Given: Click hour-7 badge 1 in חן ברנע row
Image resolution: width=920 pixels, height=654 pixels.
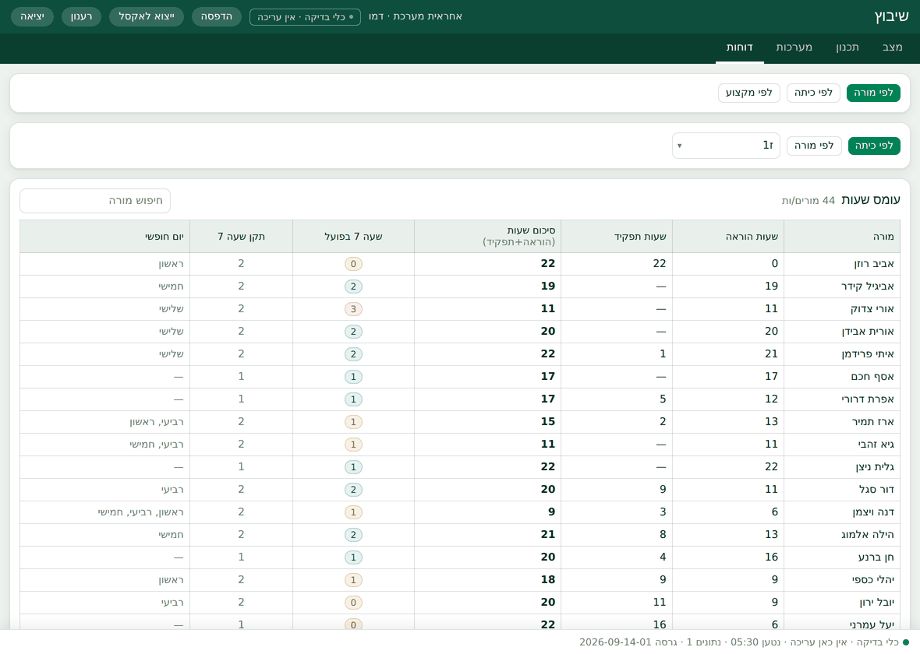Looking at the screenshot, I should pyautogui.click(x=353, y=557).
